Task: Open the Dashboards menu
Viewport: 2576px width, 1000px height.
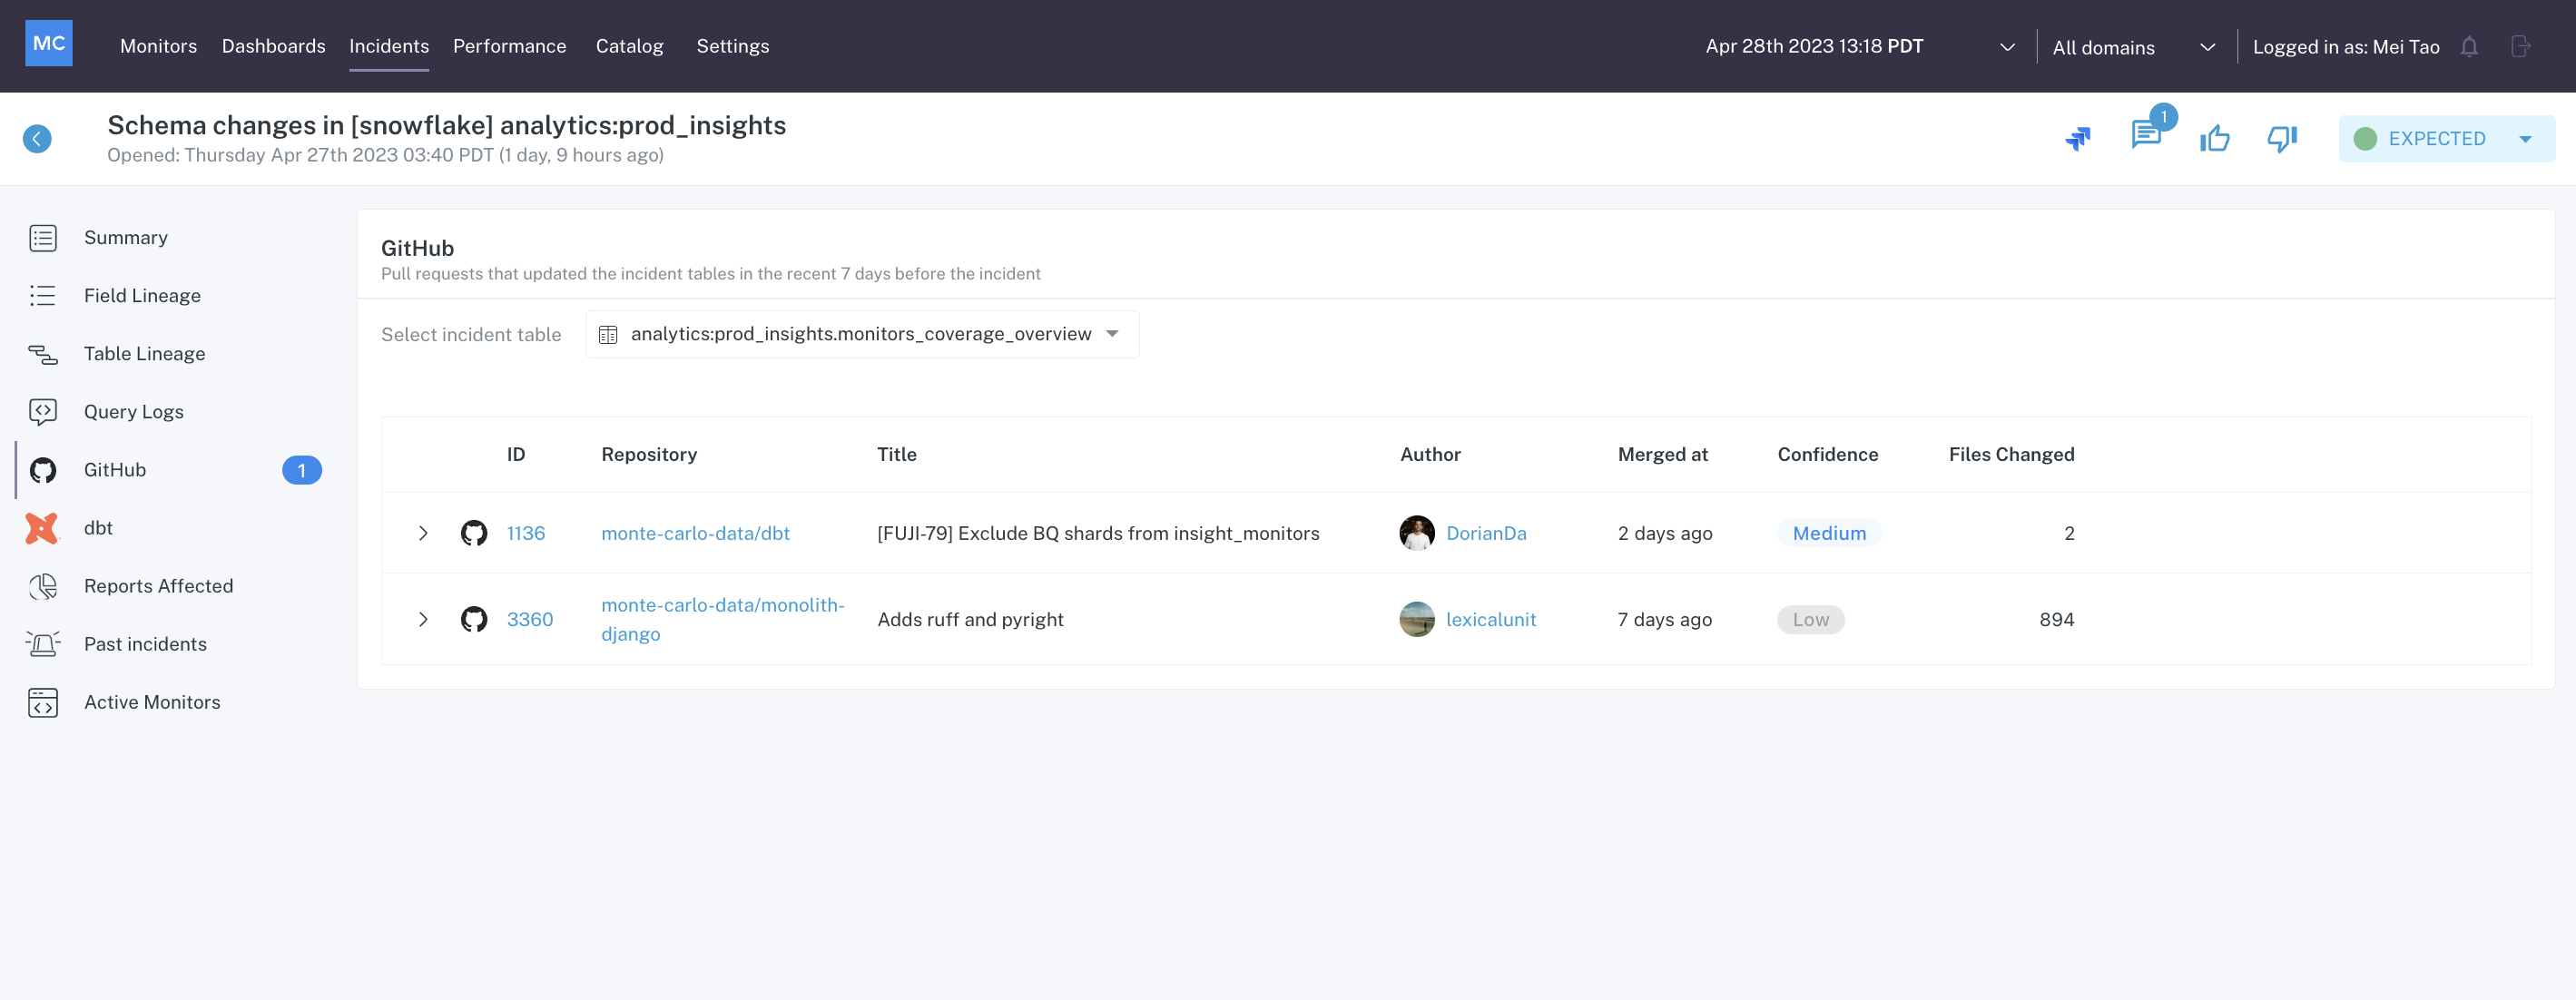Action: pyautogui.click(x=273, y=46)
